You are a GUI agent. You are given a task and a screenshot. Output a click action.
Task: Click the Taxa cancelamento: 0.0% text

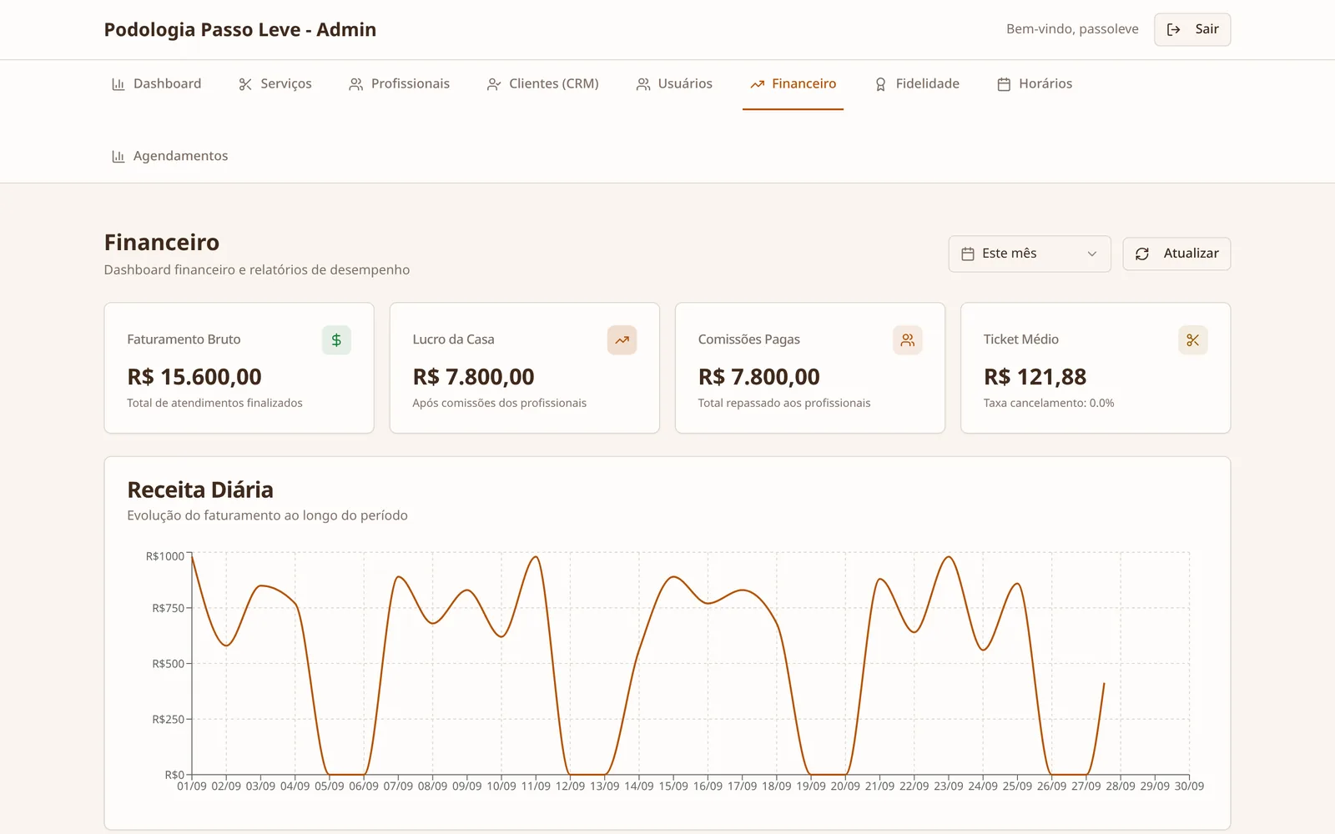point(1049,403)
